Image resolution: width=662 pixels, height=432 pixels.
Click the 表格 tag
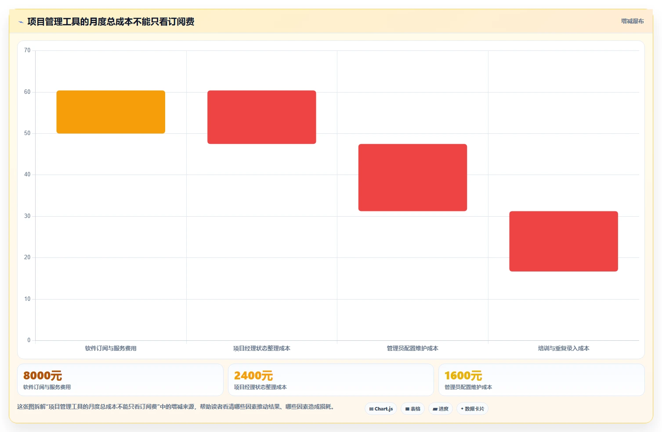pos(412,409)
